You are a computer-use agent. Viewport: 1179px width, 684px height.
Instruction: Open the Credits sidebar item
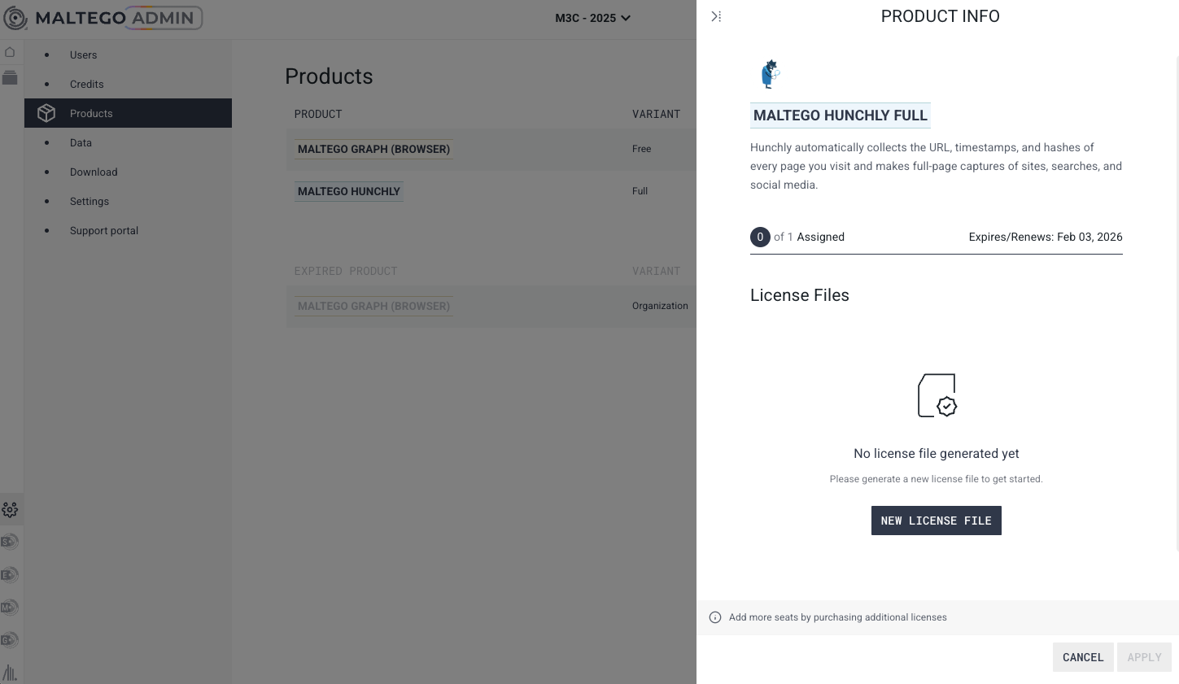coord(86,85)
